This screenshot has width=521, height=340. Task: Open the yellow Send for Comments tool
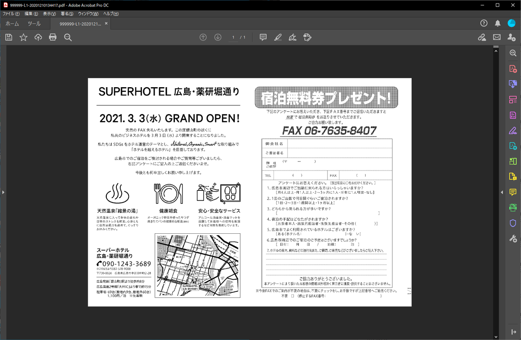pyautogui.click(x=513, y=177)
